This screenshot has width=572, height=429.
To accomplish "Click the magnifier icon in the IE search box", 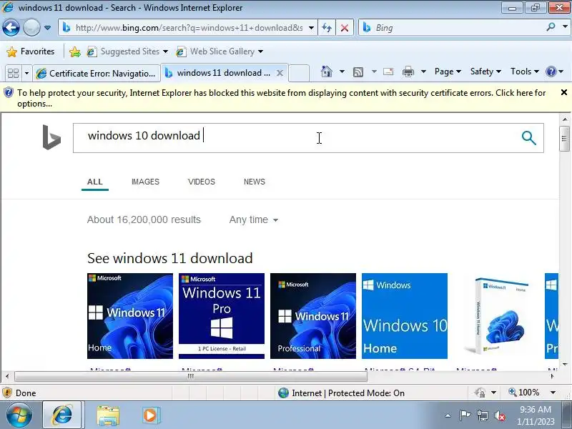I will coord(551,27).
